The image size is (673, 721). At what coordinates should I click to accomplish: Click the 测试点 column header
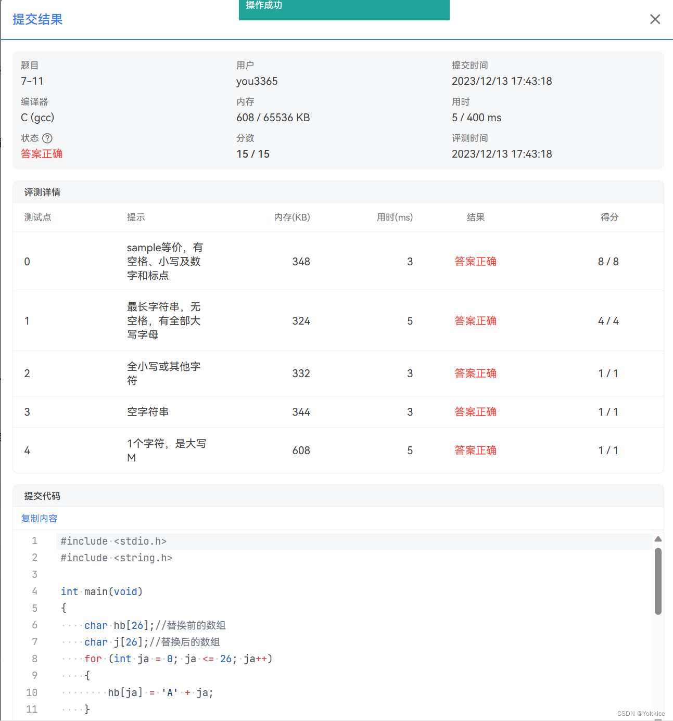(x=38, y=217)
